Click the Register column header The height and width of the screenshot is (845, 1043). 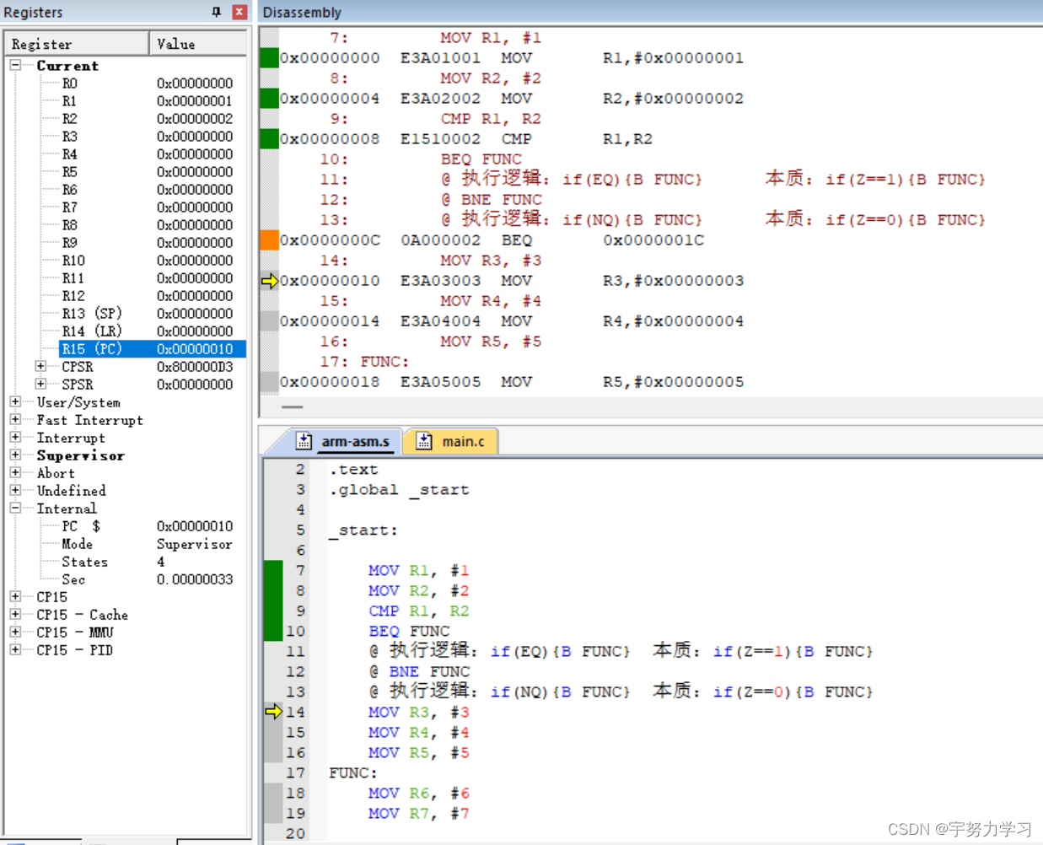[78, 44]
